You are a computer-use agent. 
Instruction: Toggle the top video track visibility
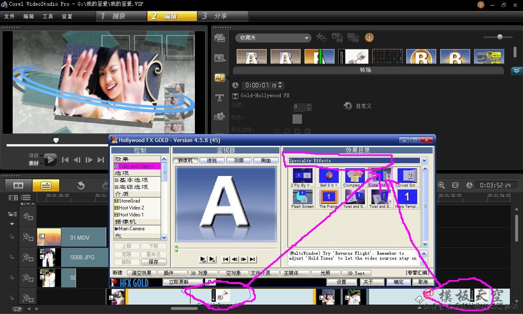pos(27,216)
